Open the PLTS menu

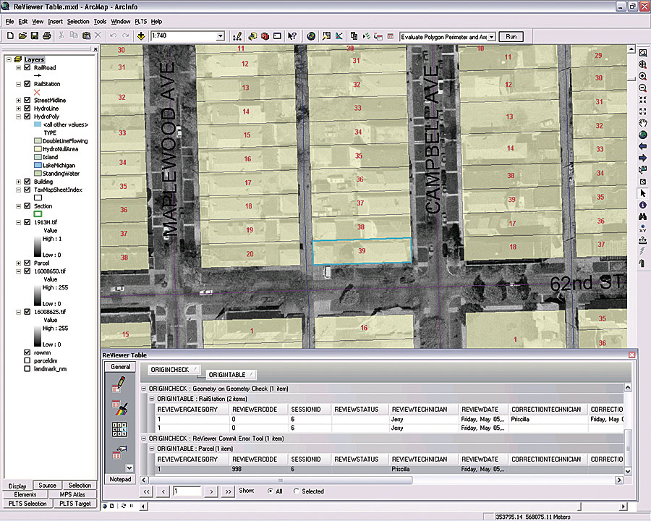tap(140, 22)
